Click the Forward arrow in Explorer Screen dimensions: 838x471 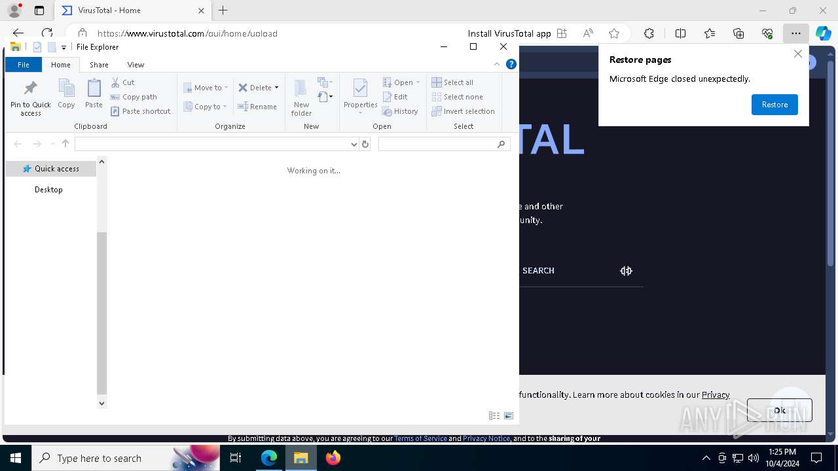(37, 144)
